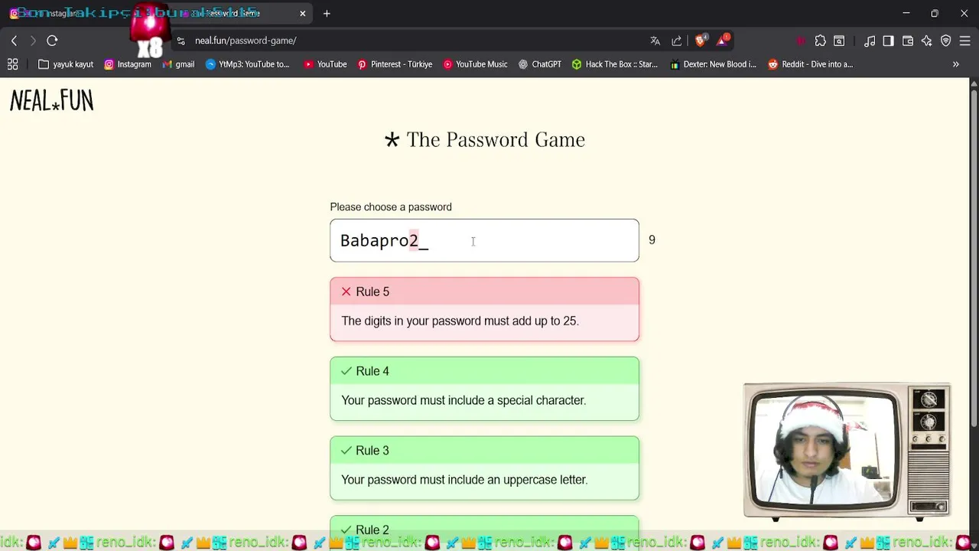The image size is (979, 551).
Task: Open the music note media control icon
Action: coord(870,41)
